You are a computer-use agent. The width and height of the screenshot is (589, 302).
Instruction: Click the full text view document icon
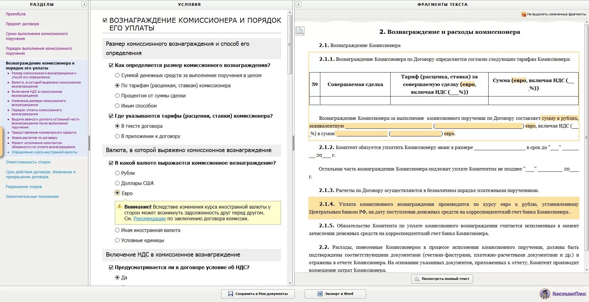[417, 279]
